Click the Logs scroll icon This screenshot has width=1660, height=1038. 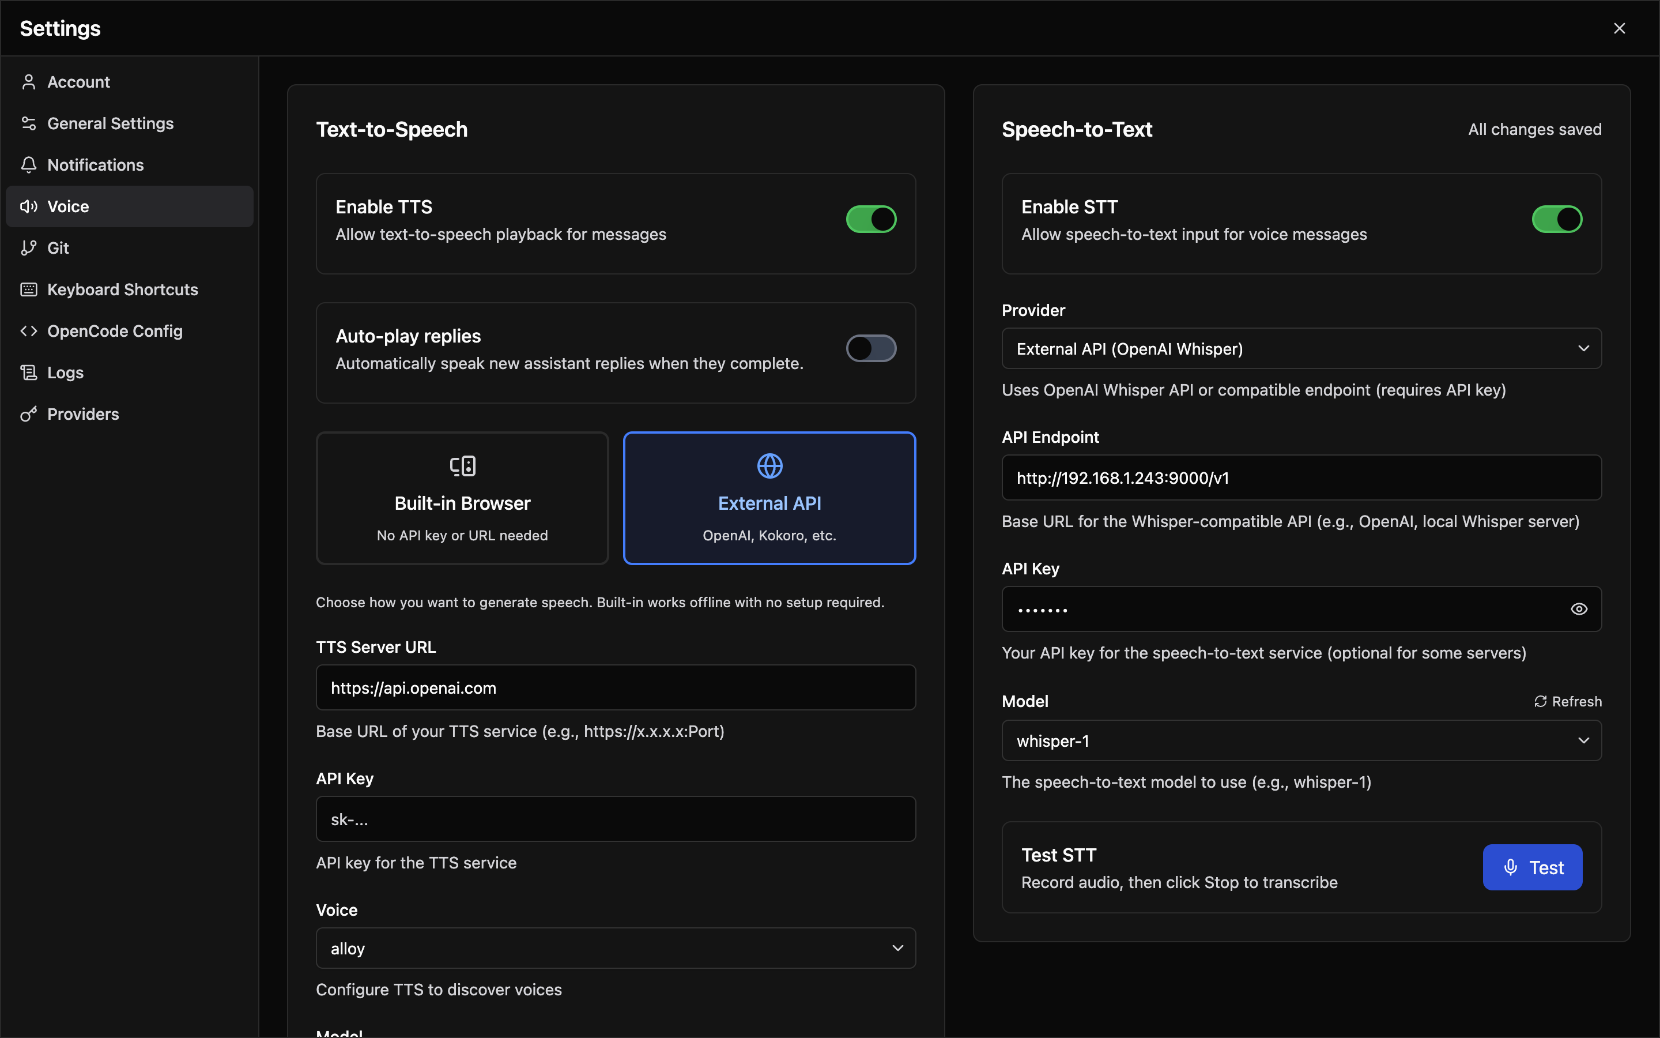[x=28, y=373]
